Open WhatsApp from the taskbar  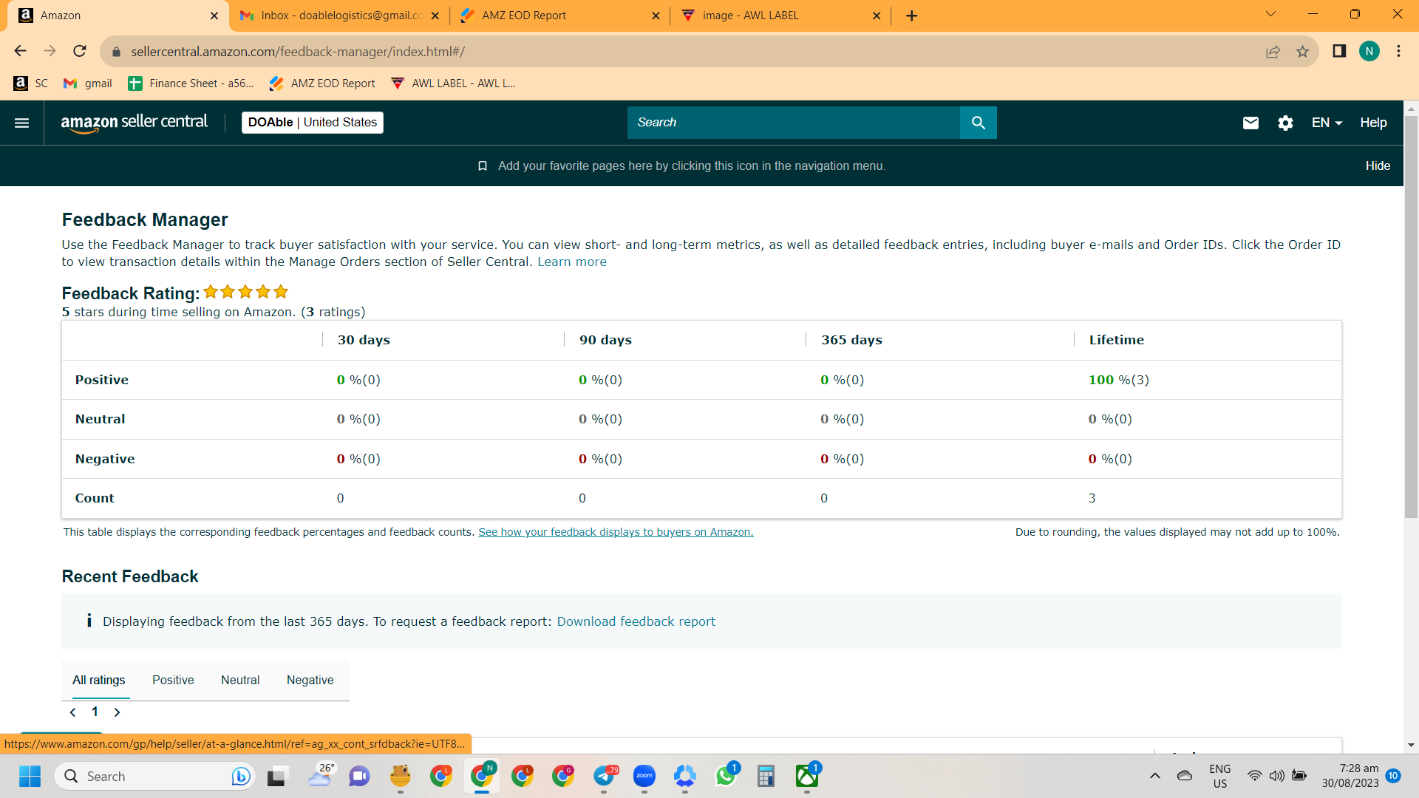(x=726, y=777)
